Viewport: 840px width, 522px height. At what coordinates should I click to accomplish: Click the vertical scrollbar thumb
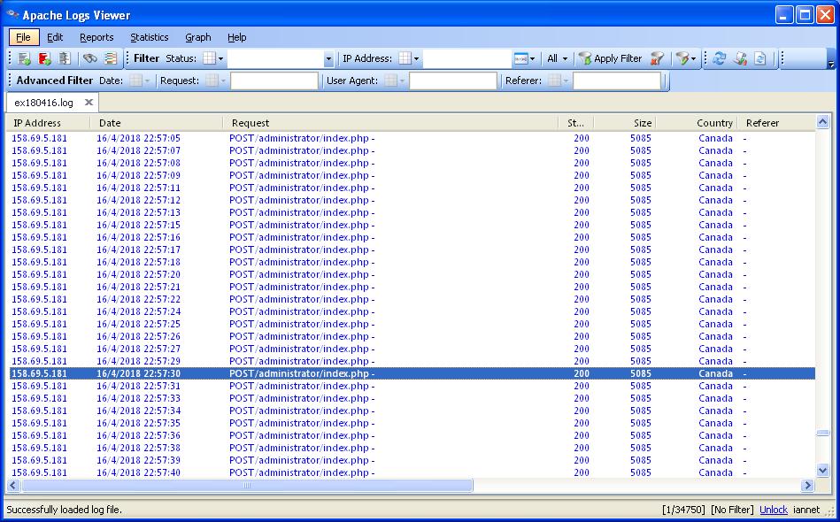click(x=823, y=434)
